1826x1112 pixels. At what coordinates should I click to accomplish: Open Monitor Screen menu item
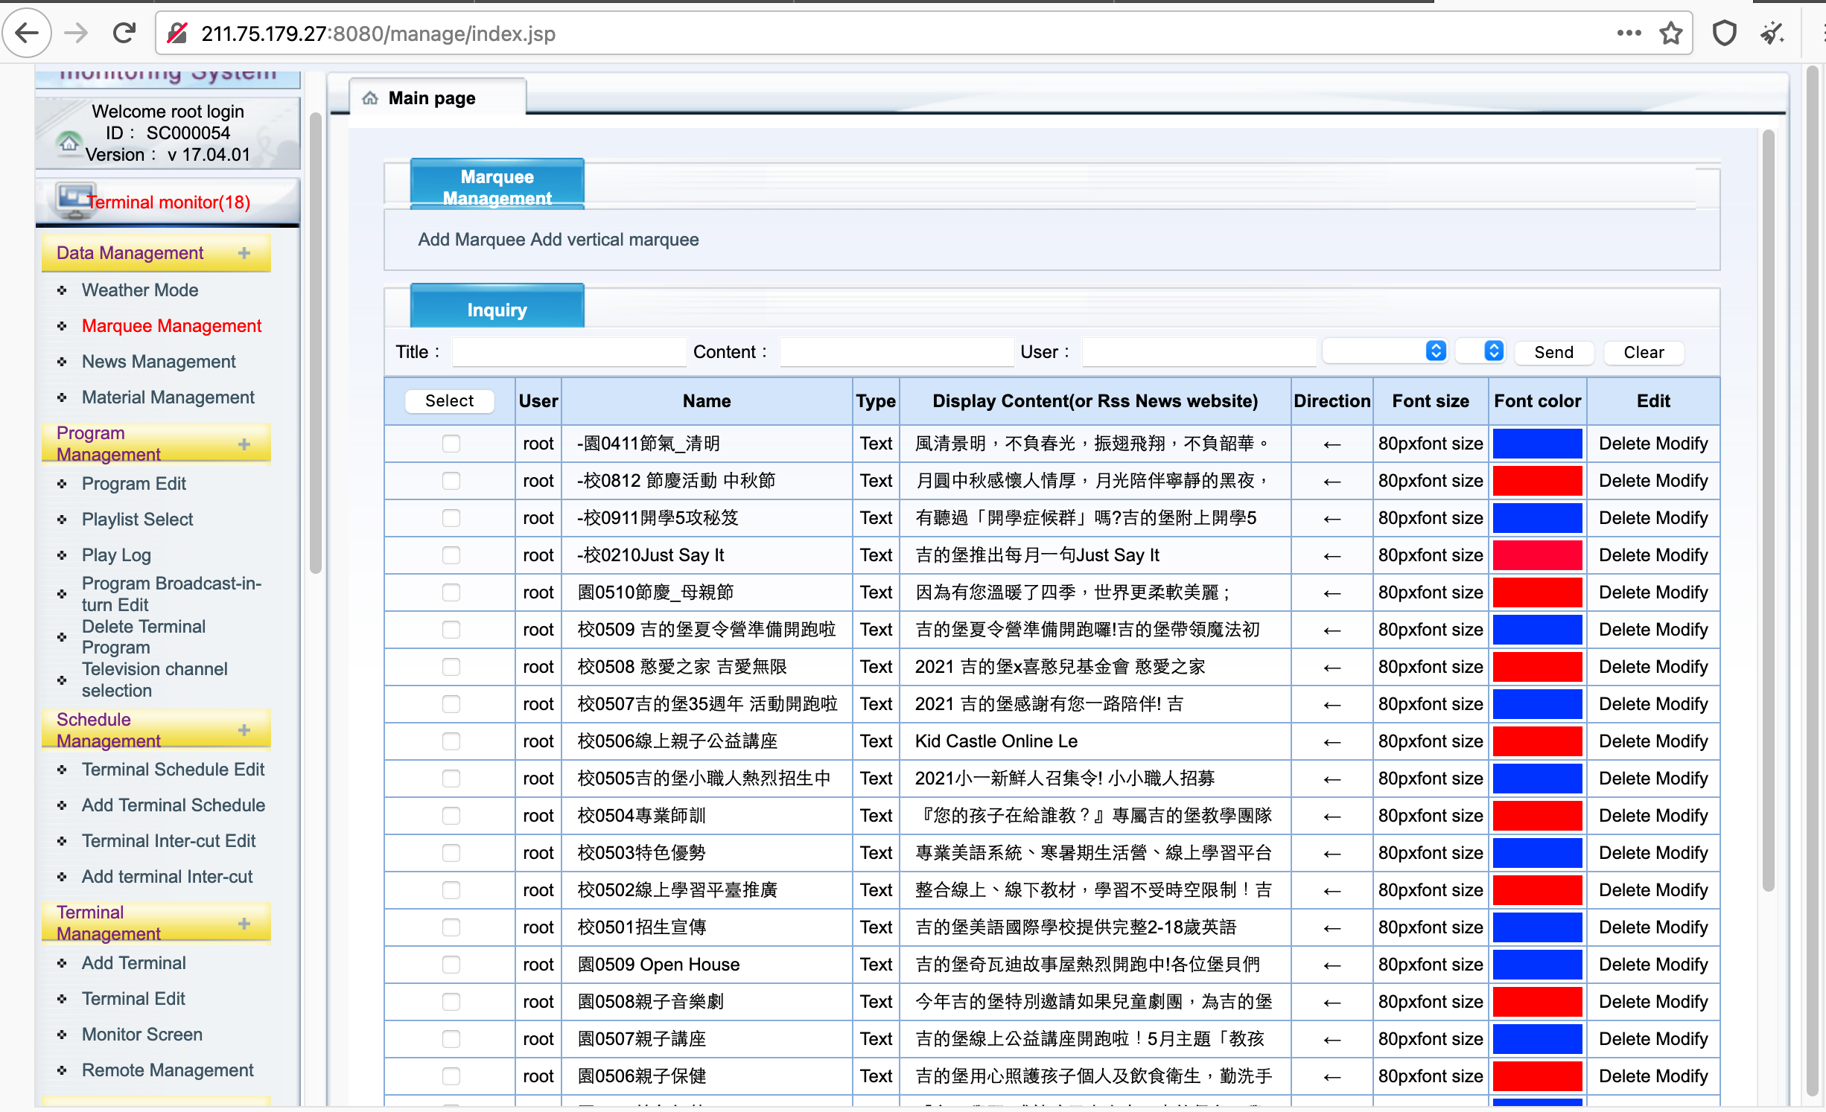142,1035
